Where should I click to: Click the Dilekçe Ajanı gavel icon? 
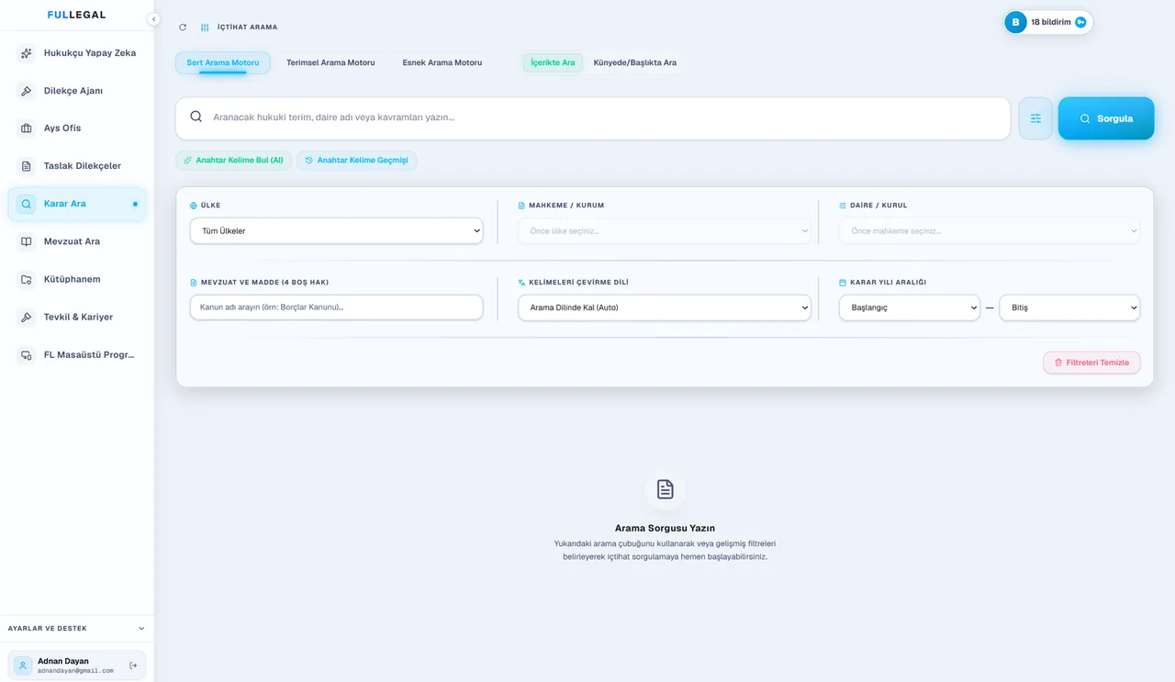(x=27, y=91)
